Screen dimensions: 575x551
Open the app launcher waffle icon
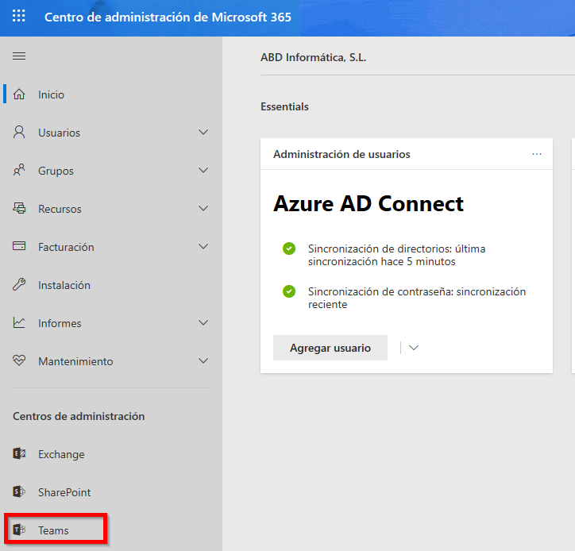point(19,16)
